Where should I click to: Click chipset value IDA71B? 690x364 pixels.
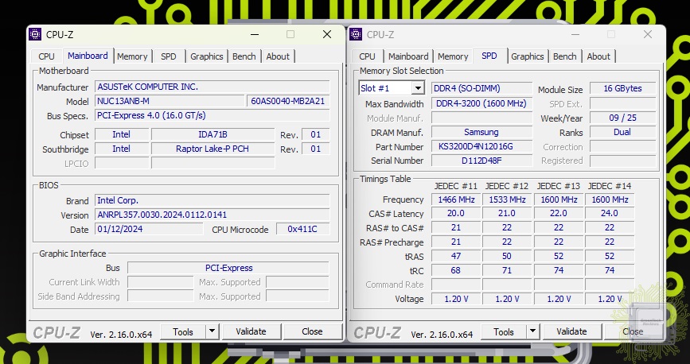coord(213,134)
